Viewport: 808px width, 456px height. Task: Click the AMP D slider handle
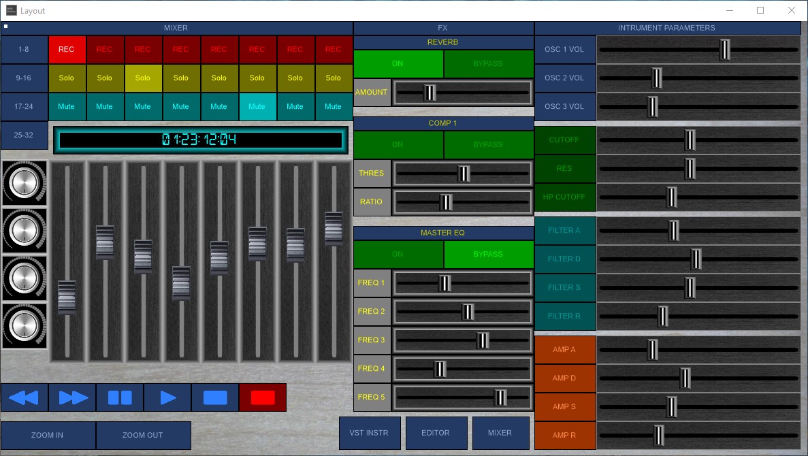685,378
